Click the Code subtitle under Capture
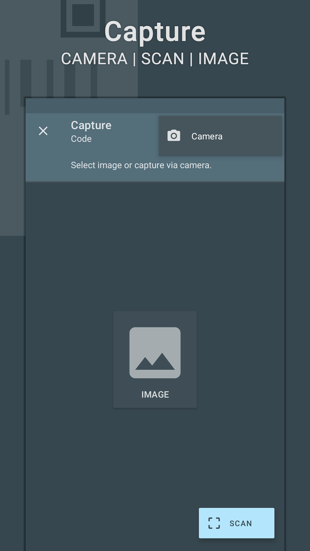The width and height of the screenshot is (310, 551). 81,139
